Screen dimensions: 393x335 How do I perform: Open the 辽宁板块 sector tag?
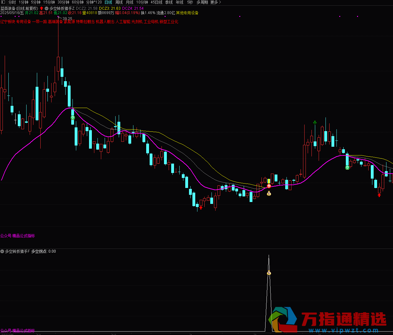pos(8,22)
